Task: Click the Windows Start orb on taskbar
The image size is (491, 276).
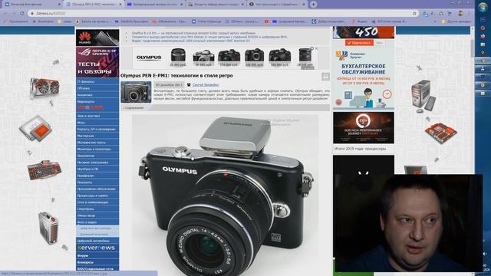Action: click(483, 7)
